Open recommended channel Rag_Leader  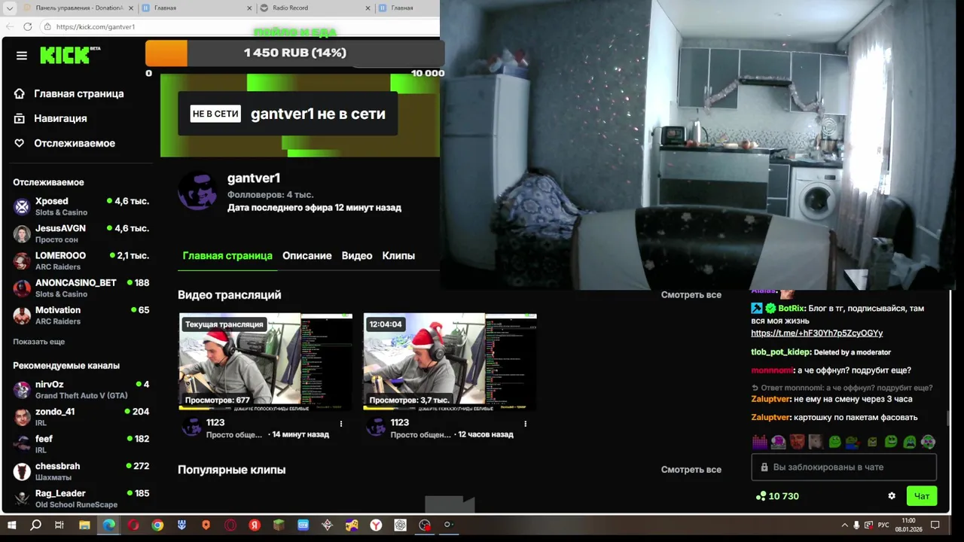tap(81, 498)
